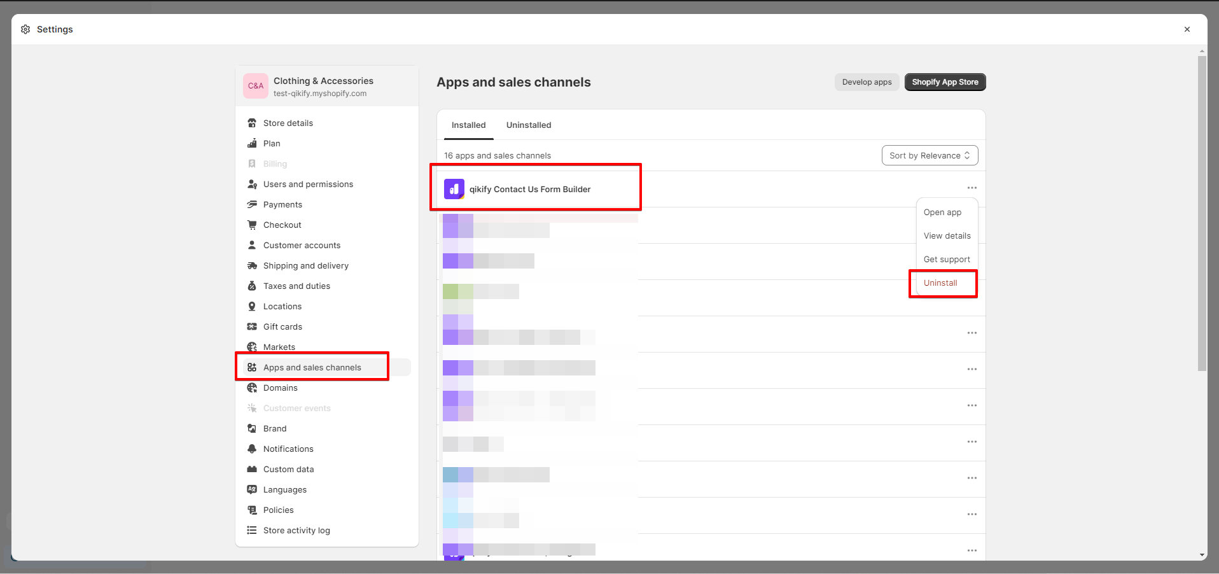Click the Shopify App Store button
Viewport: 1219px width, 574px height.
[x=945, y=82]
